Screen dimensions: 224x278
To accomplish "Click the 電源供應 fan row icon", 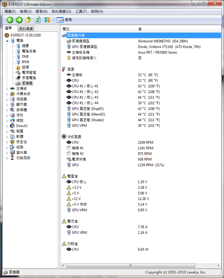I will coord(69,159).
